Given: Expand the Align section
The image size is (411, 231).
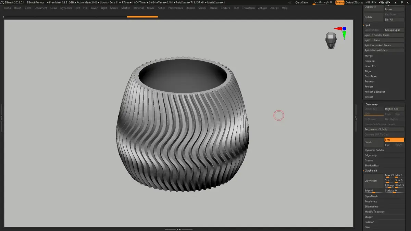Looking at the screenshot, I should point(368,71).
